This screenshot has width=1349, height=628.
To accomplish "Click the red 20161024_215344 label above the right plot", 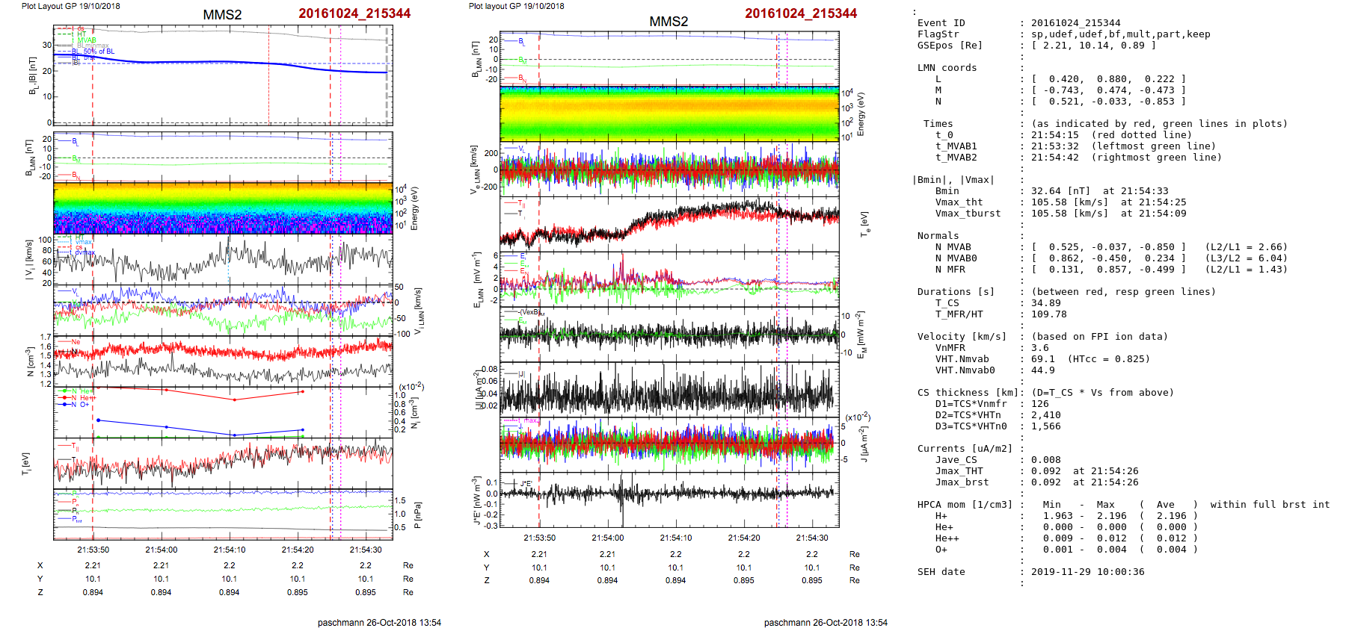I will 800,13.
